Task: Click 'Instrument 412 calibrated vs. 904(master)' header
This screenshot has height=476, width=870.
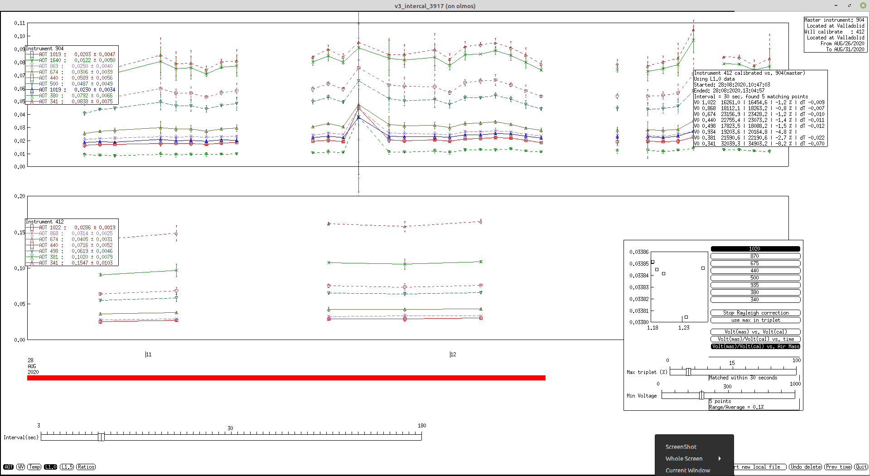Action: [x=749, y=73]
